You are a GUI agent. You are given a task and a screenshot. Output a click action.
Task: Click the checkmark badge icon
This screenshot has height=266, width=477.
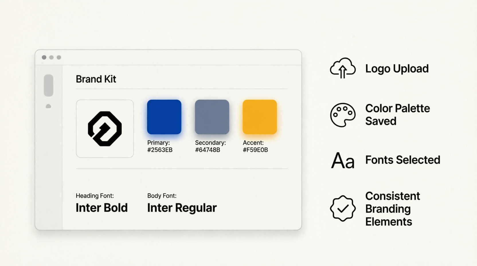tap(343, 208)
